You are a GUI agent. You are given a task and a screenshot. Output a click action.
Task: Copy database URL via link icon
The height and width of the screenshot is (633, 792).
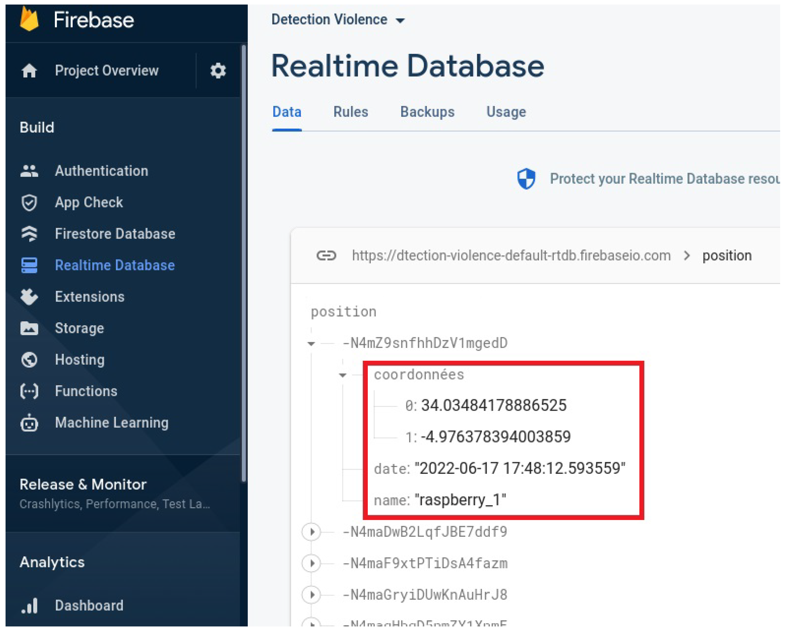point(326,256)
